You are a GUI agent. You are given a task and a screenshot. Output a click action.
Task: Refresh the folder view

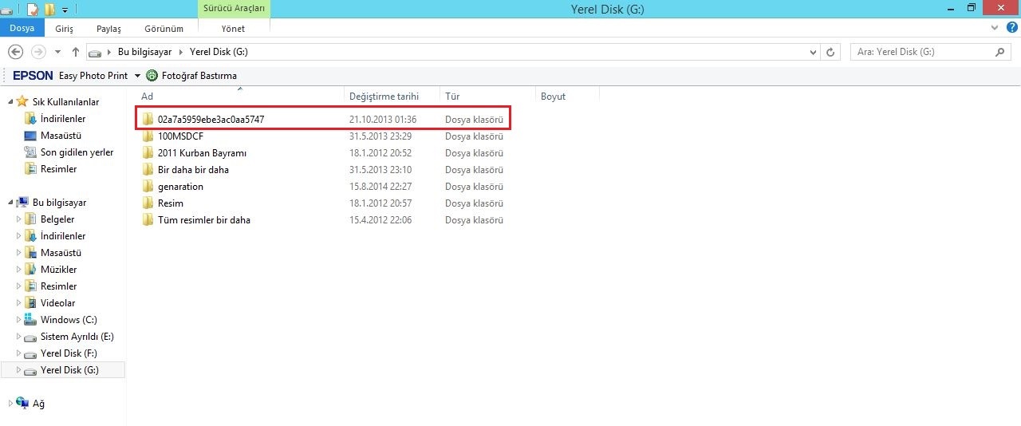click(831, 52)
